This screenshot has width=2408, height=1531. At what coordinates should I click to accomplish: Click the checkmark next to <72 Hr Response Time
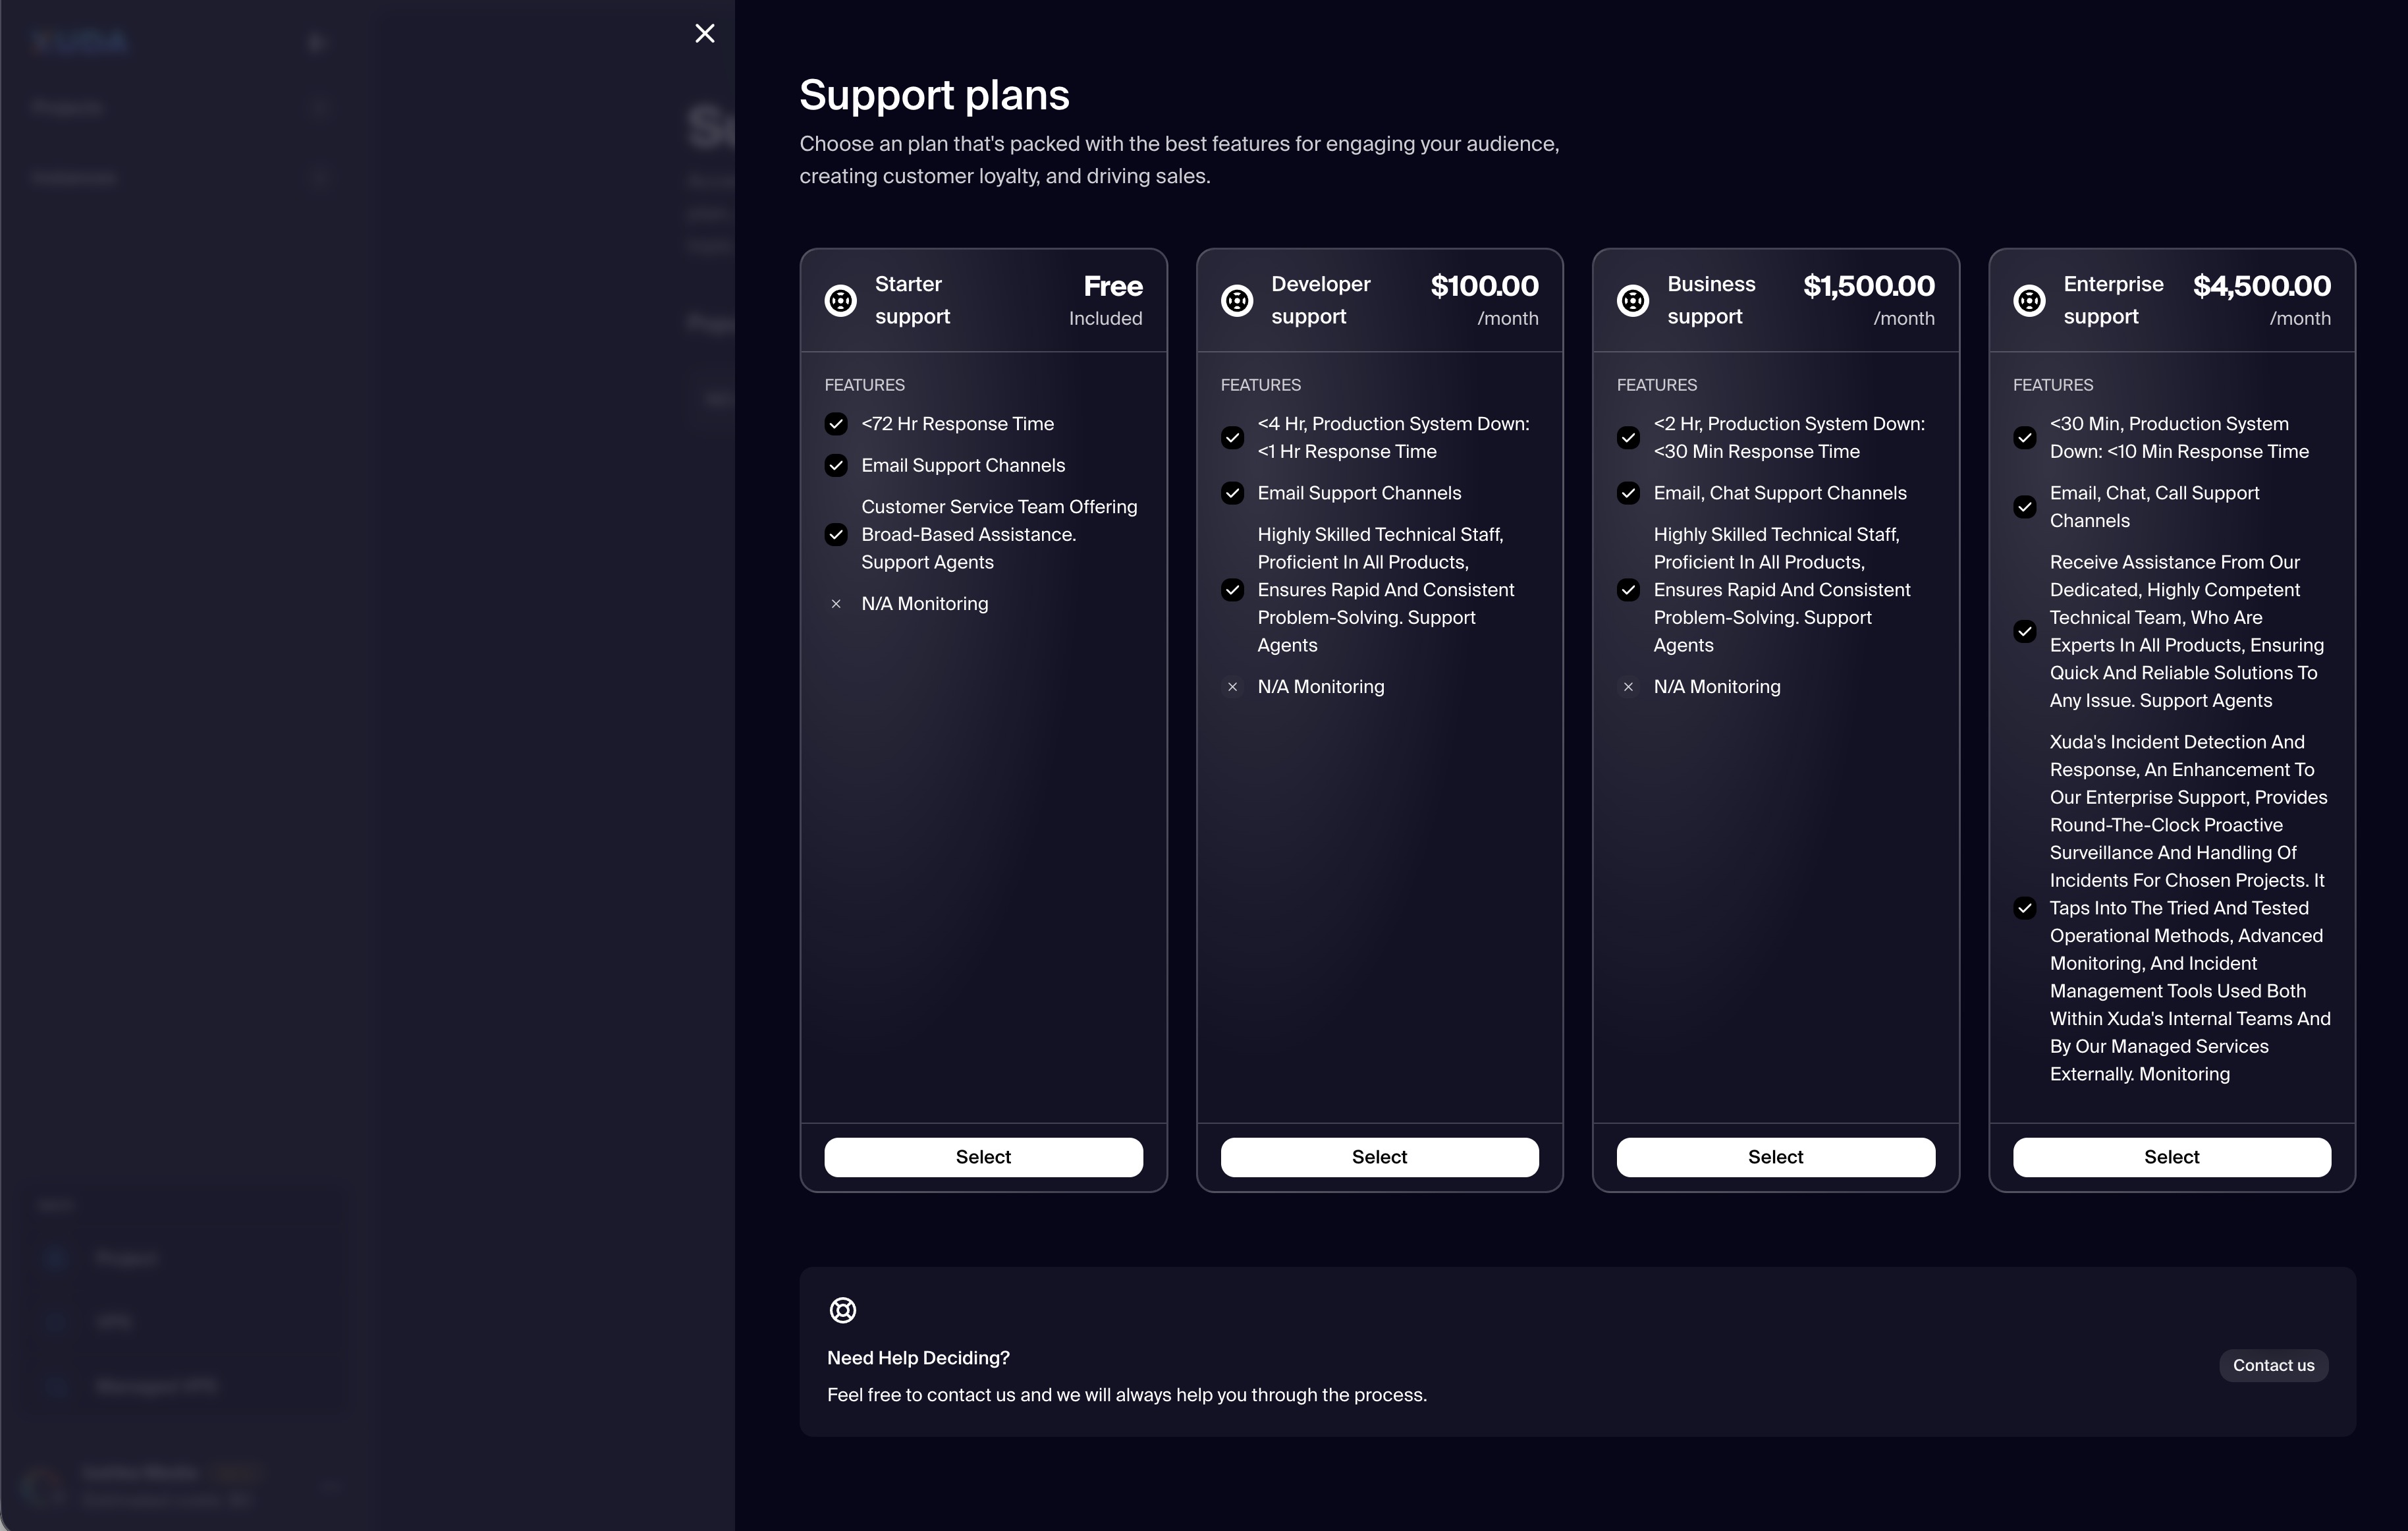coord(836,424)
